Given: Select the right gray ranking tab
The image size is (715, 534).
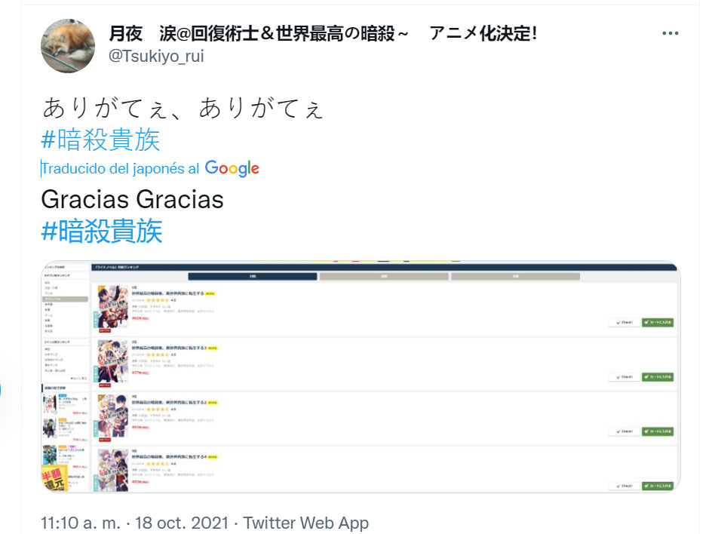Looking at the screenshot, I should pos(515,276).
